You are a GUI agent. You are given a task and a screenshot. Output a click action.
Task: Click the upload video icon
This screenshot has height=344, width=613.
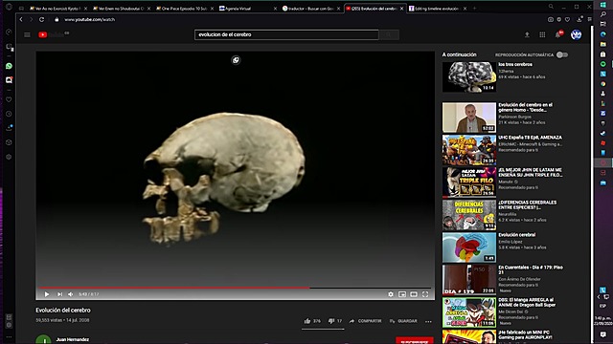pos(527,34)
